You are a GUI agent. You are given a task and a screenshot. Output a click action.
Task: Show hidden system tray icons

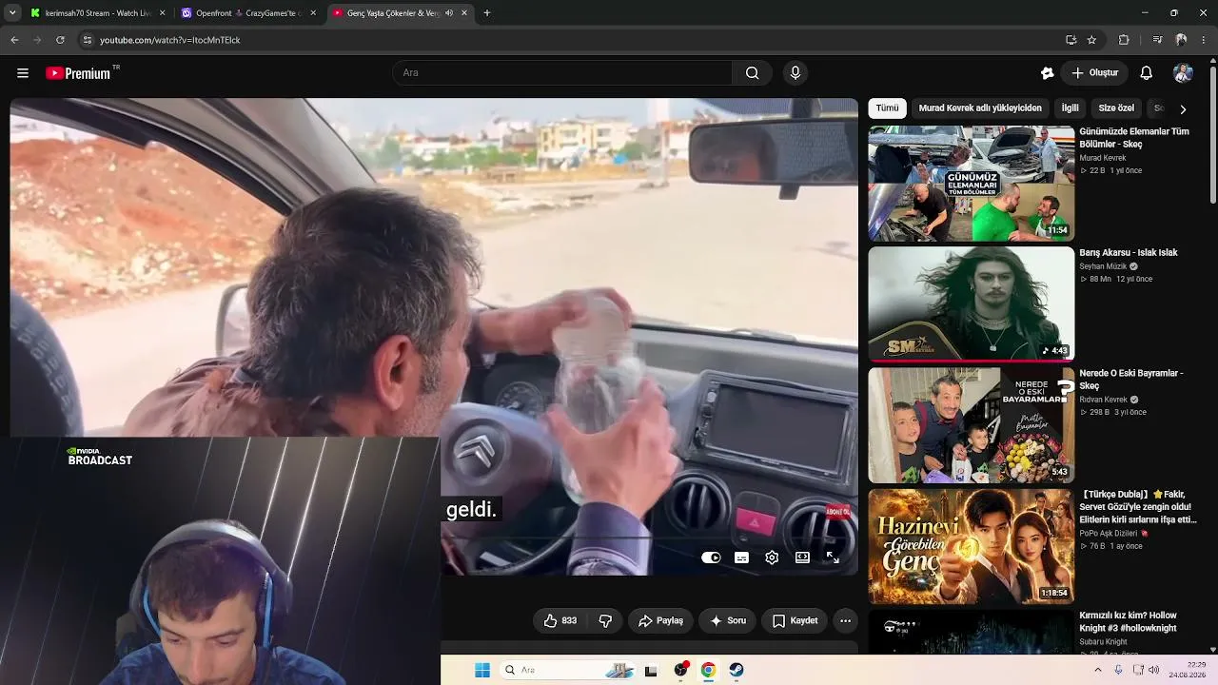tap(1097, 670)
